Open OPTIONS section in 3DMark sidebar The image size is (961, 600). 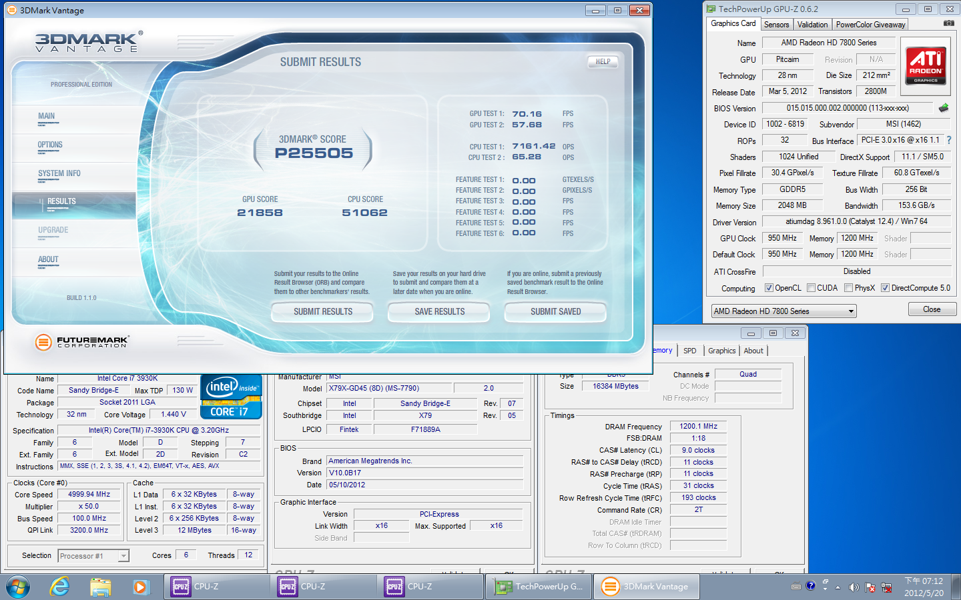pos(73,147)
